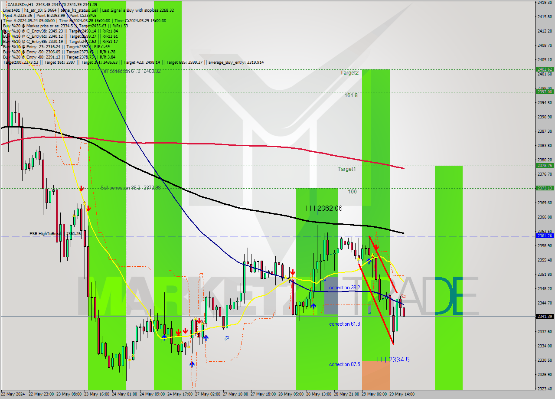Select the 100 Fibonacci label

point(353,191)
